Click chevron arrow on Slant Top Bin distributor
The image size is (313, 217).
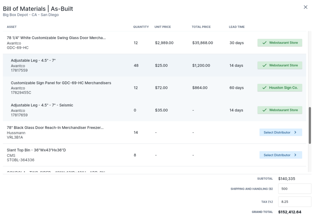tap(295, 155)
